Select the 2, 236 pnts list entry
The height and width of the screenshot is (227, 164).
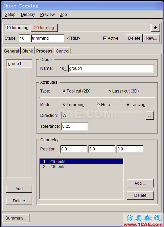pyautogui.click(x=81, y=167)
